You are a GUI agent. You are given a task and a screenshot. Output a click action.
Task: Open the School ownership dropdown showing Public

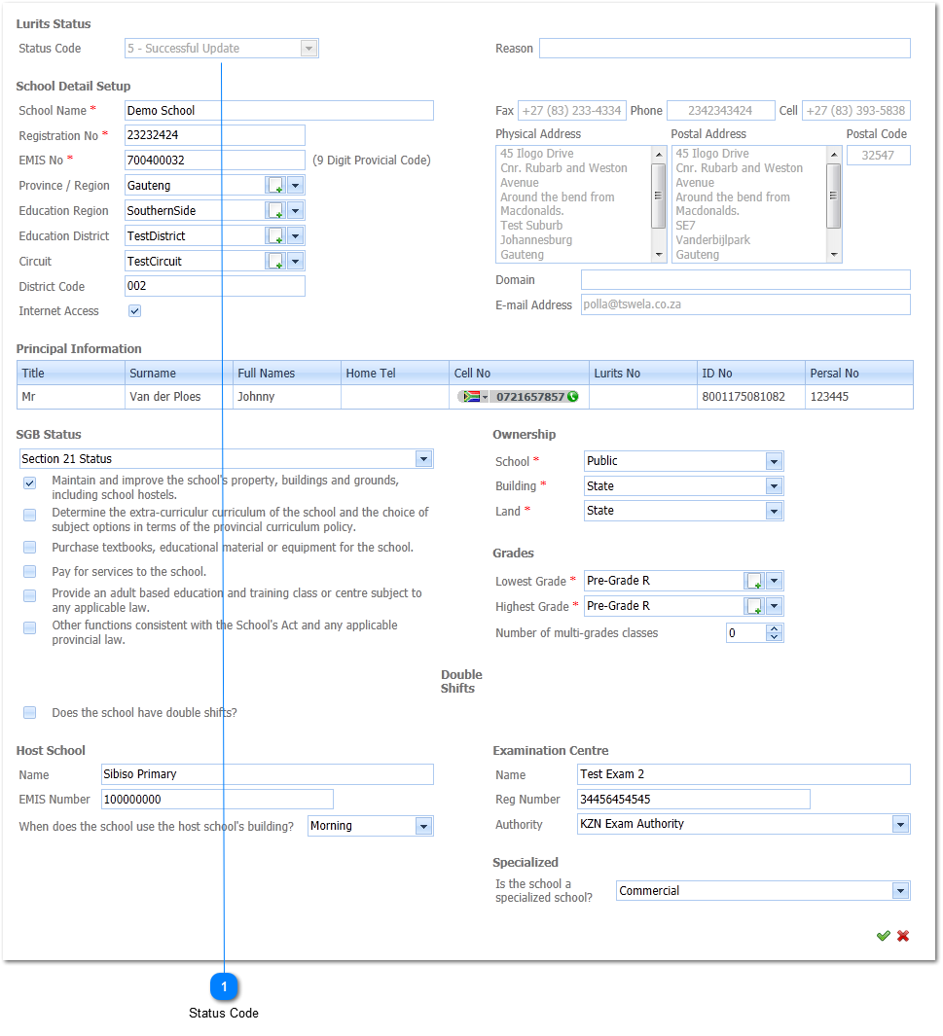(774, 461)
